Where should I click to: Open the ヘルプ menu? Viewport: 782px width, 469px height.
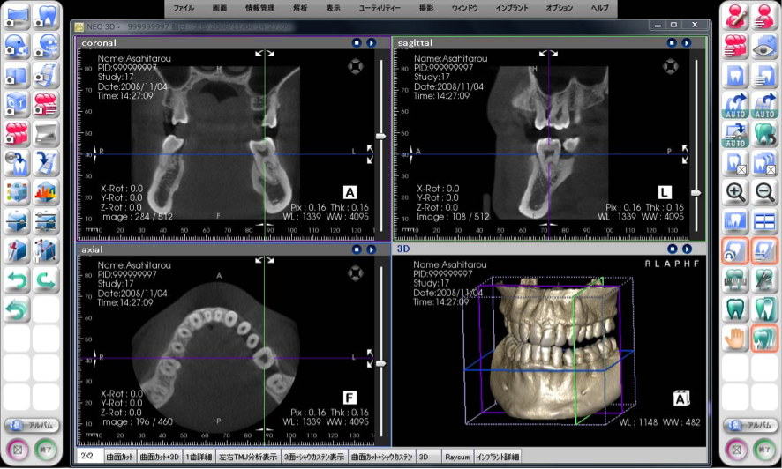tap(599, 8)
